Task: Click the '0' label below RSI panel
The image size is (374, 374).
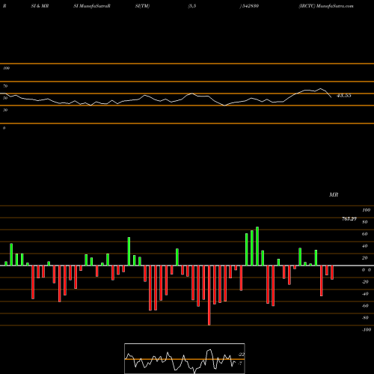Action: 4,128
